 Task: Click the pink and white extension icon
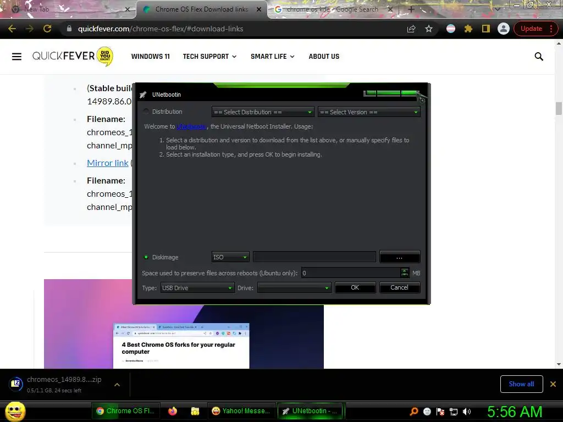[x=451, y=29]
